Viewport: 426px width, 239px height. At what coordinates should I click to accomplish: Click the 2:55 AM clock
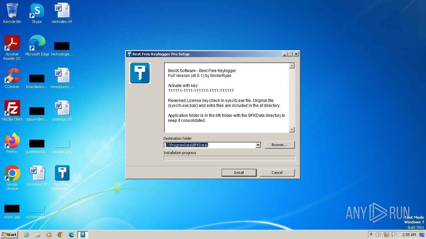[x=409, y=235]
